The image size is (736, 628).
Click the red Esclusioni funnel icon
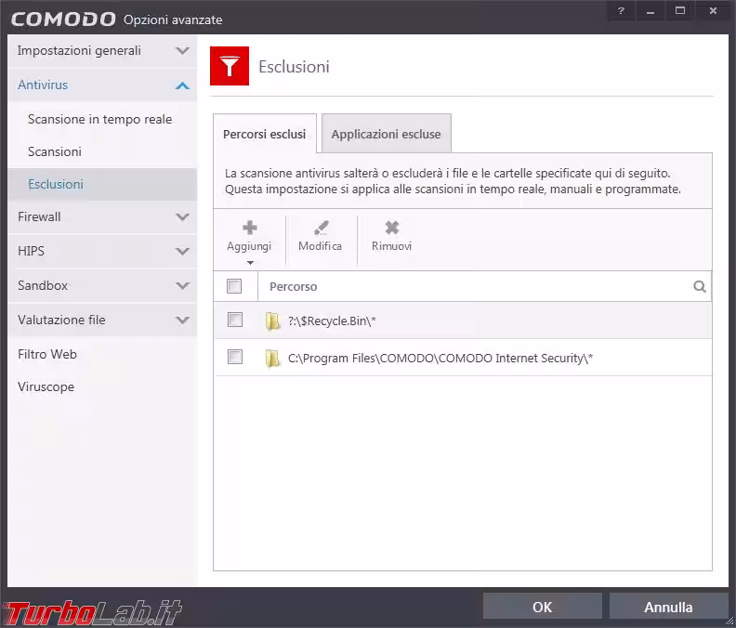[230, 66]
